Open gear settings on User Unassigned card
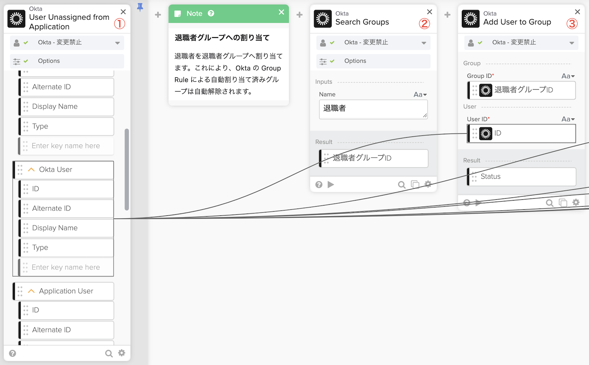 pos(122,353)
